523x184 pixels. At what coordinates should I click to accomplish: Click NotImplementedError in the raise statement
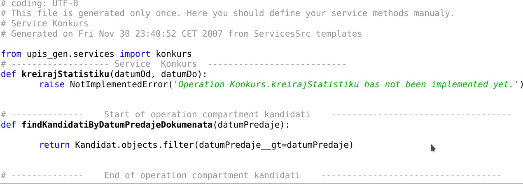point(117,84)
